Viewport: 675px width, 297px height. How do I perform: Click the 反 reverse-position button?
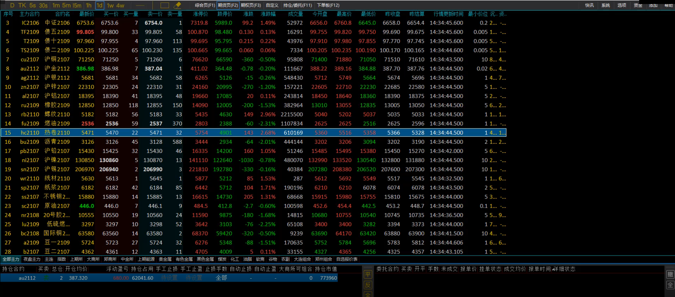coord(368,285)
